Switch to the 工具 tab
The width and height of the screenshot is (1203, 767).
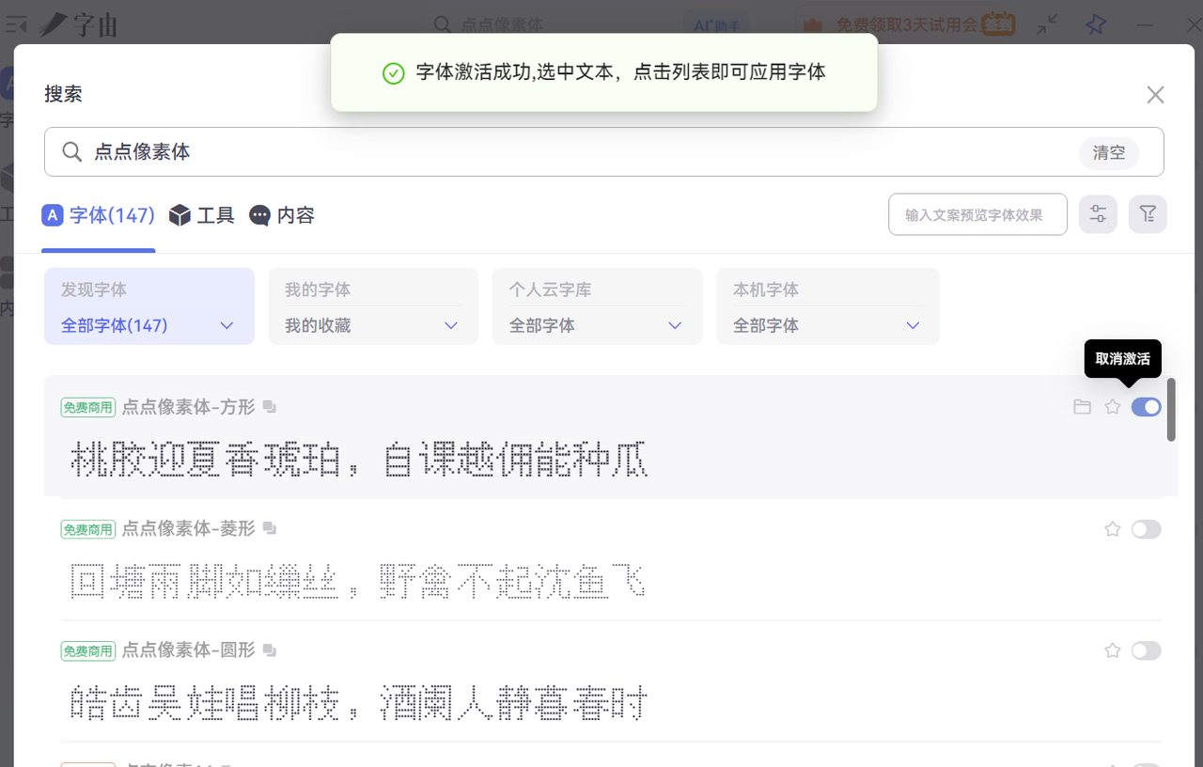point(202,215)
